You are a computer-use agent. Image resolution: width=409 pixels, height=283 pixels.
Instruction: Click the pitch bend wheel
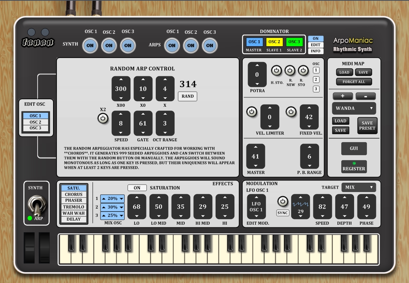click(x=29, y=247)
